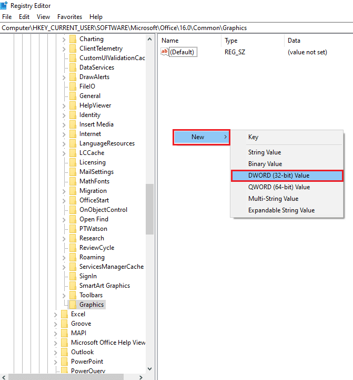
Task: Click the Excel folder icon
Action: [x=64, y=314]
